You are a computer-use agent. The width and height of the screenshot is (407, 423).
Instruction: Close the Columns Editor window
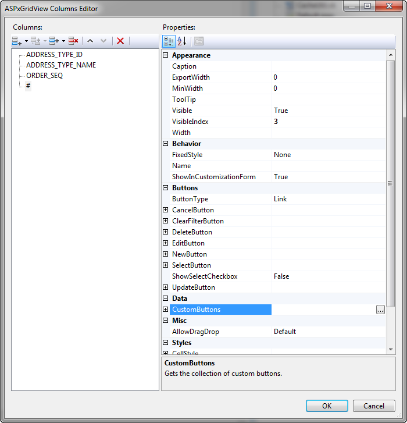pyautogui.click(x=389, y=6)
